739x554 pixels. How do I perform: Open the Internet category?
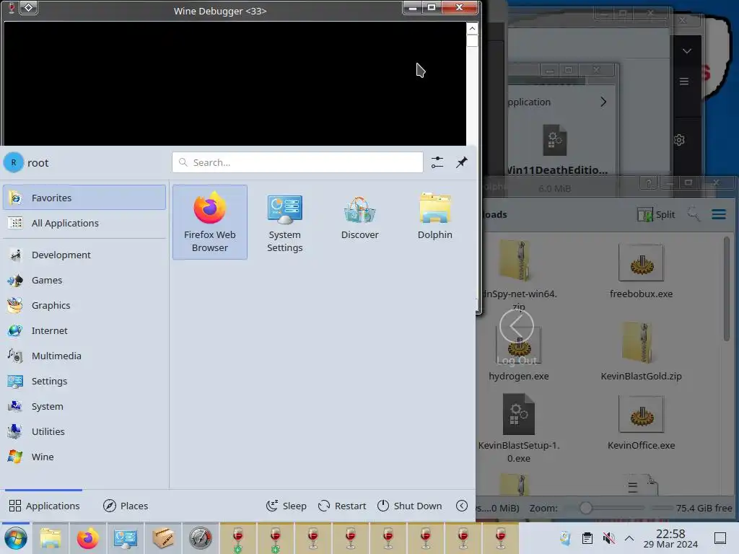point(84,330)
